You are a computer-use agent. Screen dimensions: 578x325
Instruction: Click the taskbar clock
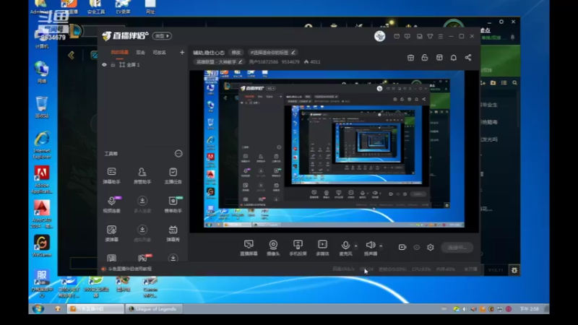tap(529, 309)
